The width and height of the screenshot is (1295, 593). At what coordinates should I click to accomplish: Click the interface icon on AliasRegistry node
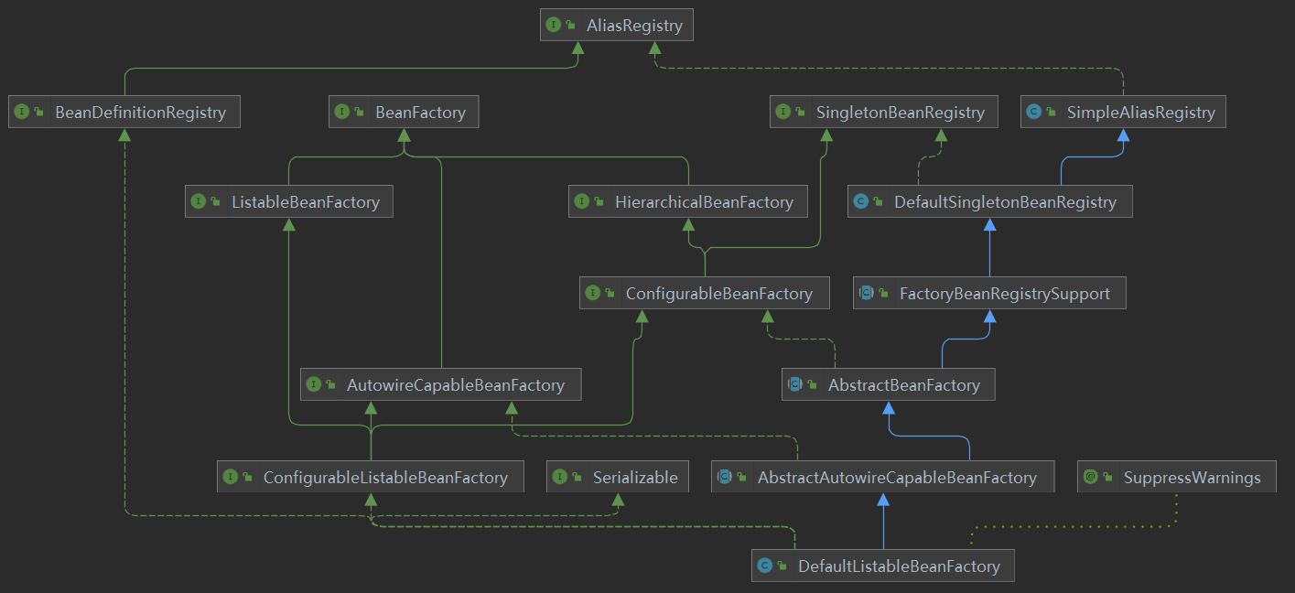click(553, 26)
